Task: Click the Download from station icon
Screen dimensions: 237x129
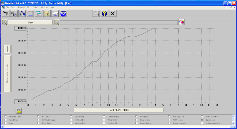Action: pyautogui.click(x=14, y=14)
